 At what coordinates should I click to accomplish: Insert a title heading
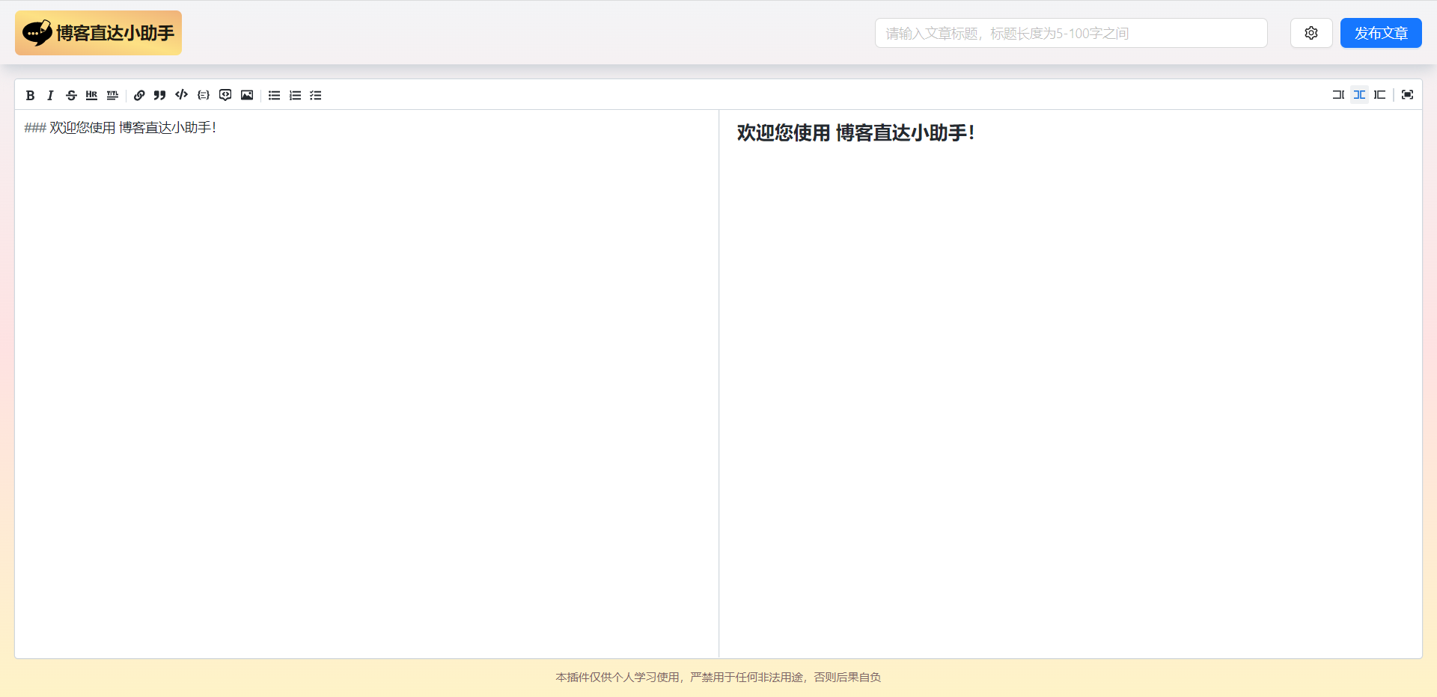[112, 95]
